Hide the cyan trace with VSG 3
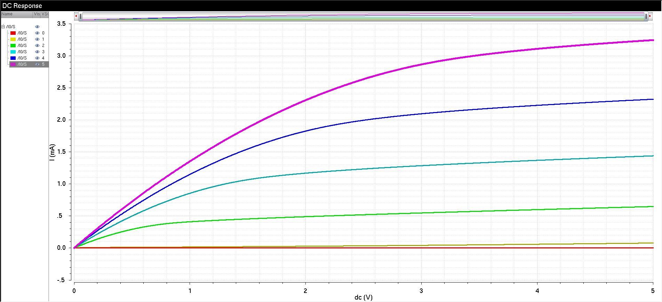This screenshot has height=302, width=662. point(37,52)
